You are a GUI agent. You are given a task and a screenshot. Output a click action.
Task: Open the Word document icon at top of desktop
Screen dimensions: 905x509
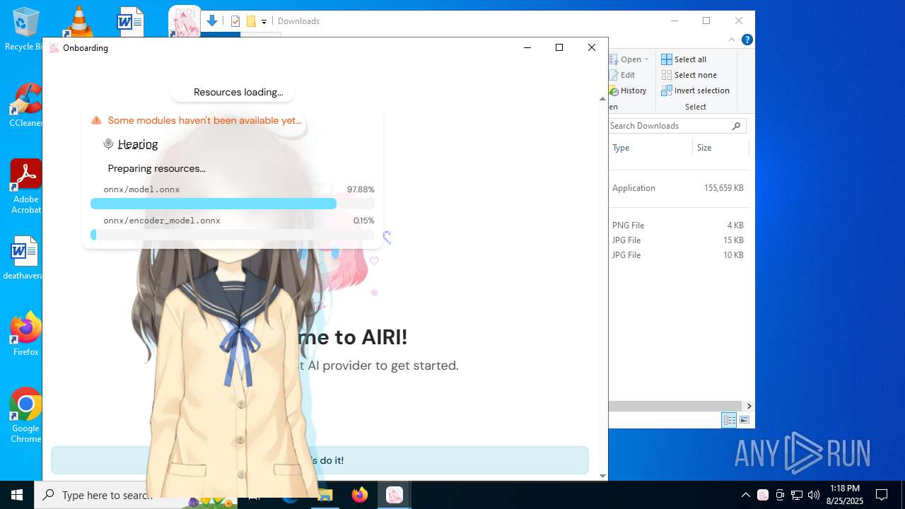130,21
